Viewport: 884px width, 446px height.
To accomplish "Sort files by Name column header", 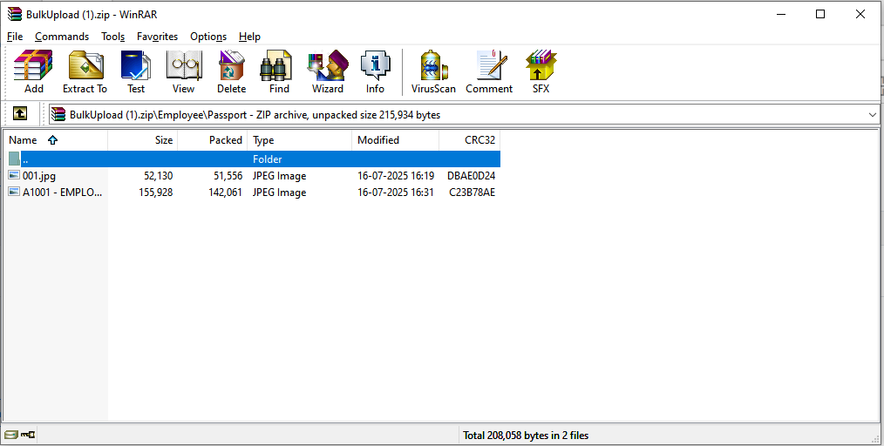I will coord(24,140).
